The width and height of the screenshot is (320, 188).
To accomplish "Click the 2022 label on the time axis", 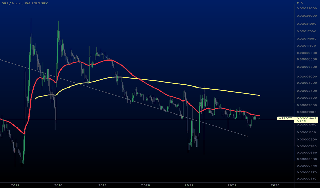I will tap(232, 185).
